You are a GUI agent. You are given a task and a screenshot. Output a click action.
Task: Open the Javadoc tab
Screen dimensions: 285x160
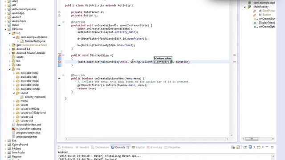point(82,147)
